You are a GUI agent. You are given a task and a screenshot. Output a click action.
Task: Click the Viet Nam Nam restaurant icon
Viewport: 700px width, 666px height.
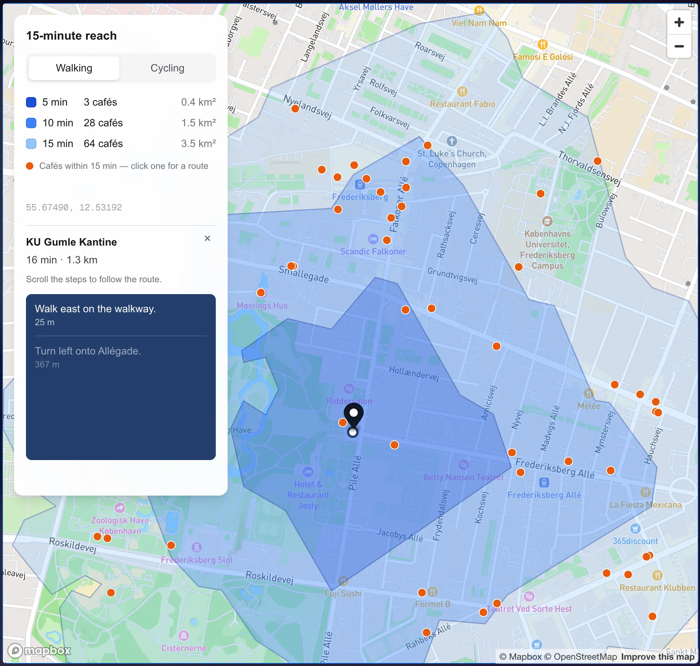(x=479, y=10)
